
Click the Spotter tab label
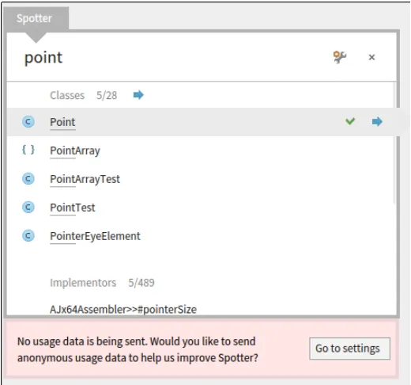click(34, 18)
